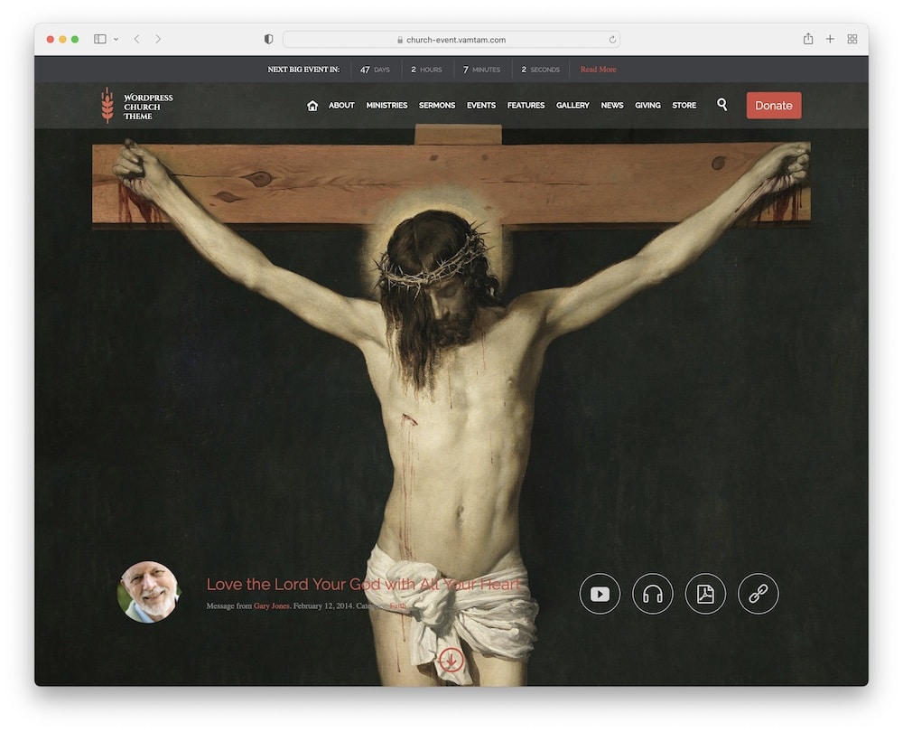
Task: Play the sermon video
Action: click(600, 594)
